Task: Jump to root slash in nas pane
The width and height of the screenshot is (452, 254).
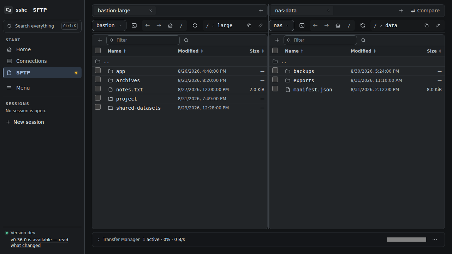Action: (x=349, y=25)
